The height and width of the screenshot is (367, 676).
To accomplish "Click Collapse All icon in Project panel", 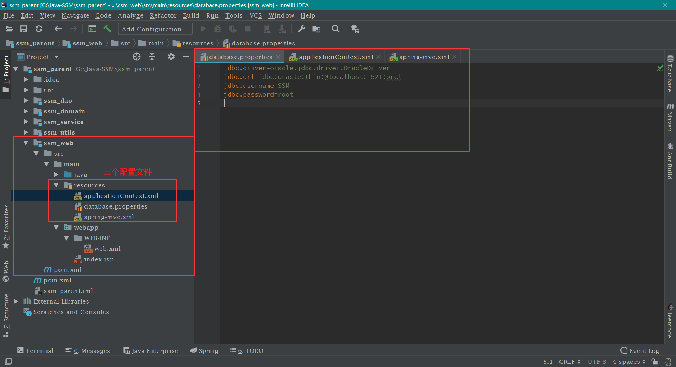I will [x=152, y=57].
